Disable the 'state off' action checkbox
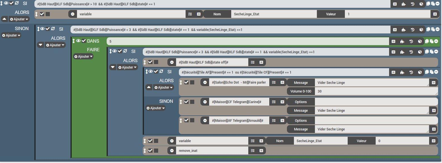442x163 pixels. (x=150, y=62)
